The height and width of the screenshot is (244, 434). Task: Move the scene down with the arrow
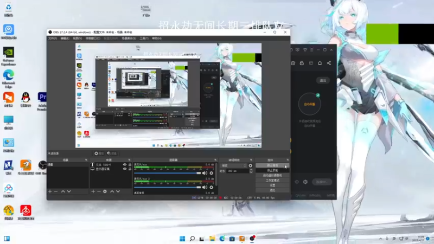[69, 191]
